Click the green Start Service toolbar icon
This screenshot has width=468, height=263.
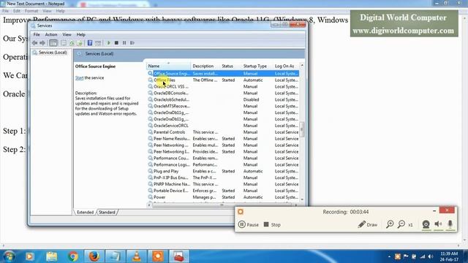[109, 43]
